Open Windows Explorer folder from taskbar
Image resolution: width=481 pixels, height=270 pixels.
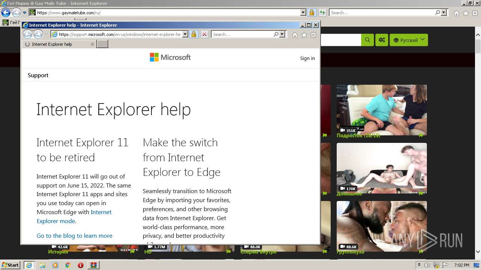[x=42, y=265]
